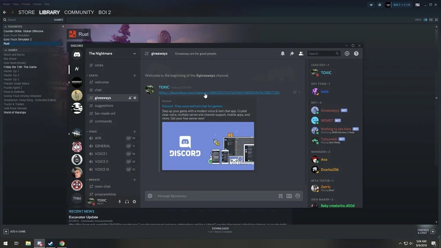Open Windows Start menu
Screen dimensions: 441x248
point(6,244)
